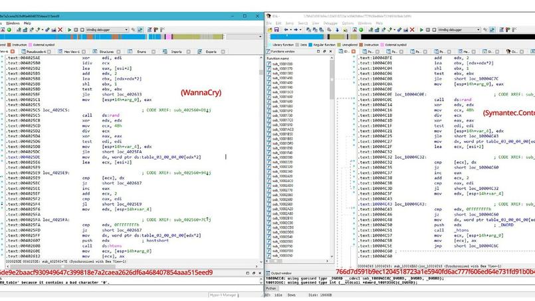Click the pause icon in right IDA toolbar
Screen dimensions: 535x301
[x=428, y=30]
